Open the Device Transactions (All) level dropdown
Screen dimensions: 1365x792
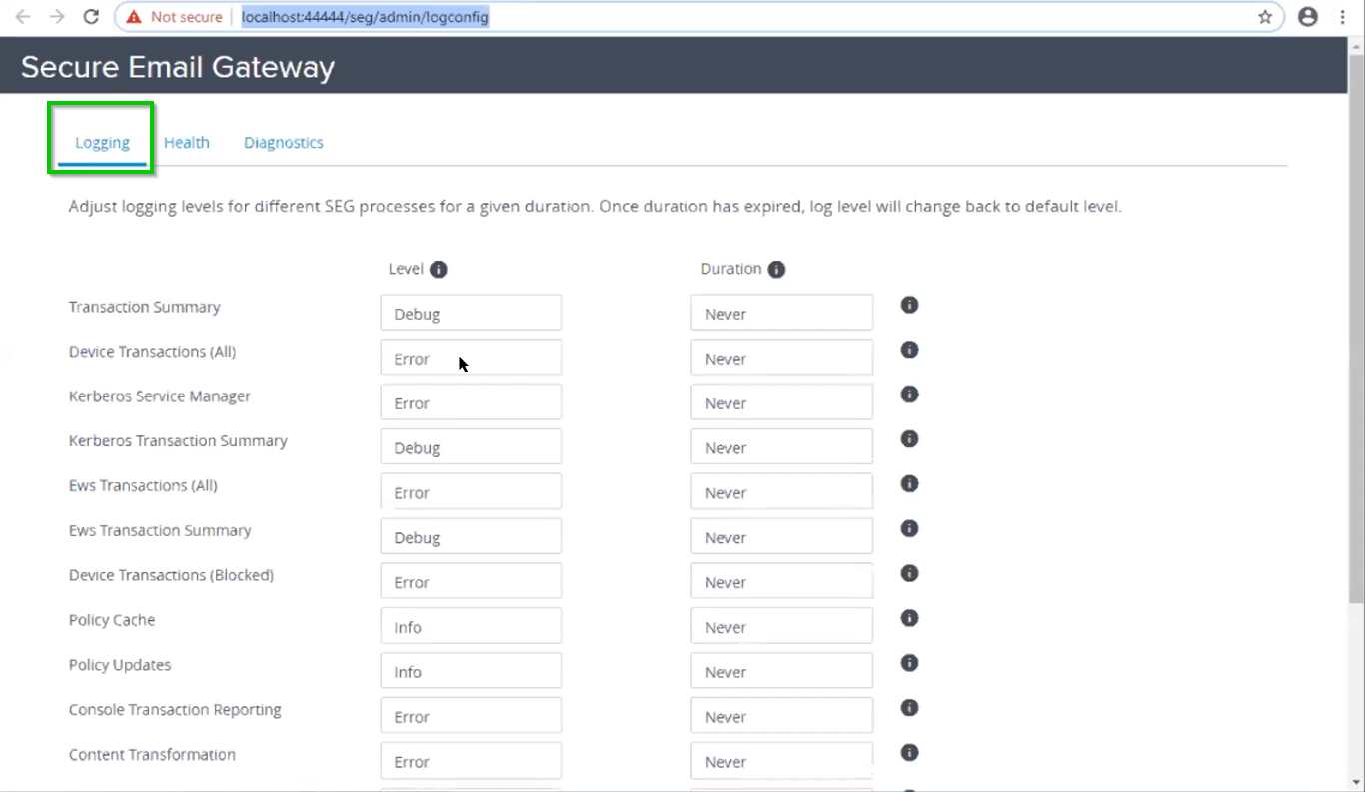(x=470, y=357)
